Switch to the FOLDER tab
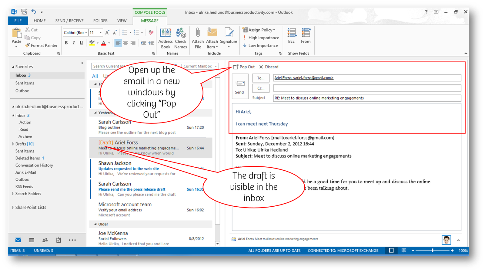This screenshot has height=272, width=485. pos(100,21)
